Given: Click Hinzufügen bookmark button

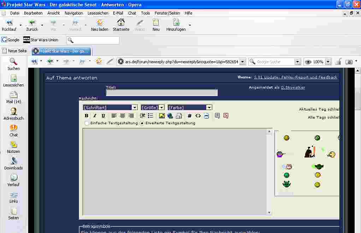Looking at the screenshot, I should pos(176,25).
